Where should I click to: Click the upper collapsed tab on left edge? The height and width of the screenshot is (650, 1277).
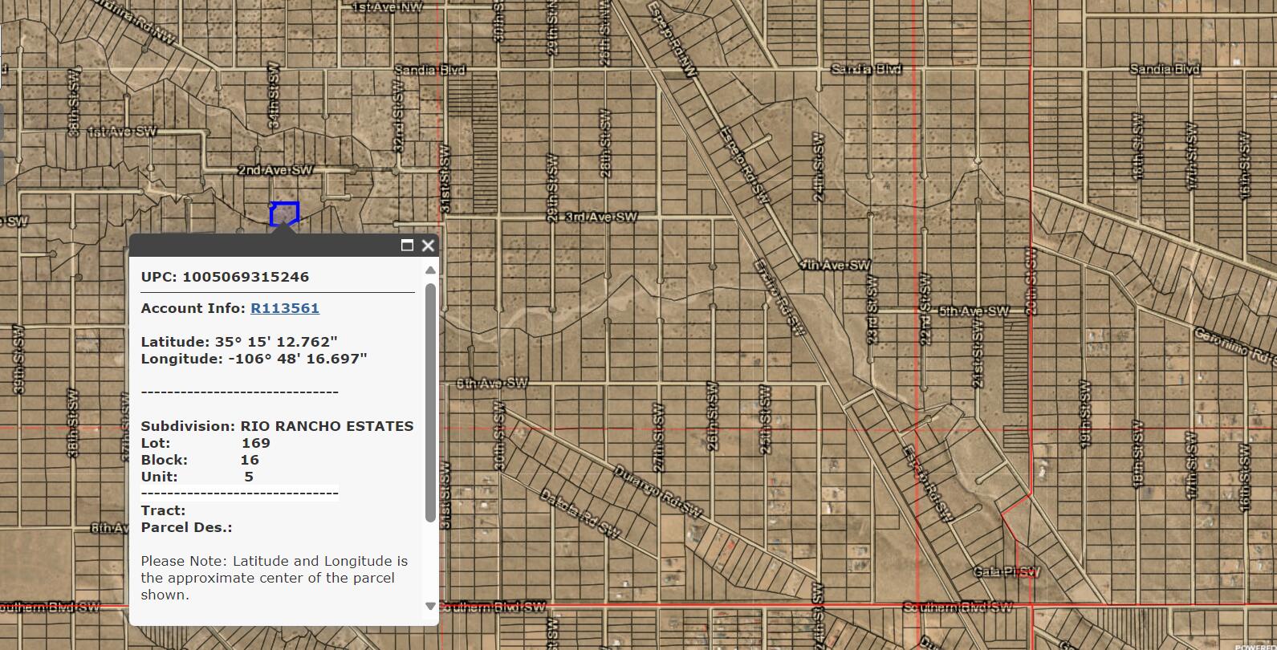click(x=1, y=122)
